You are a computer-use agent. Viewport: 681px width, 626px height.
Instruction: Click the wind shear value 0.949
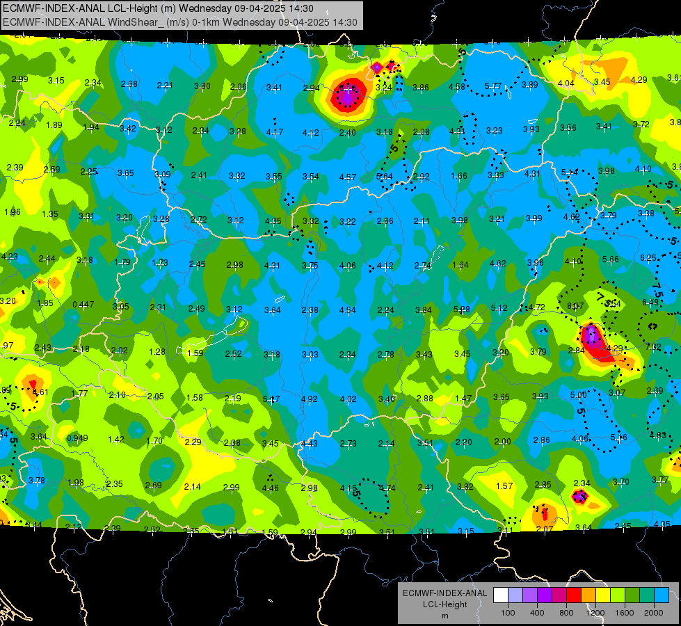(x=77, y=438)
